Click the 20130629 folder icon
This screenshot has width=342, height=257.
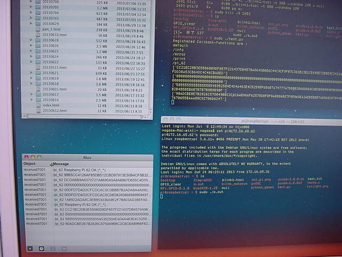[38, 24]
